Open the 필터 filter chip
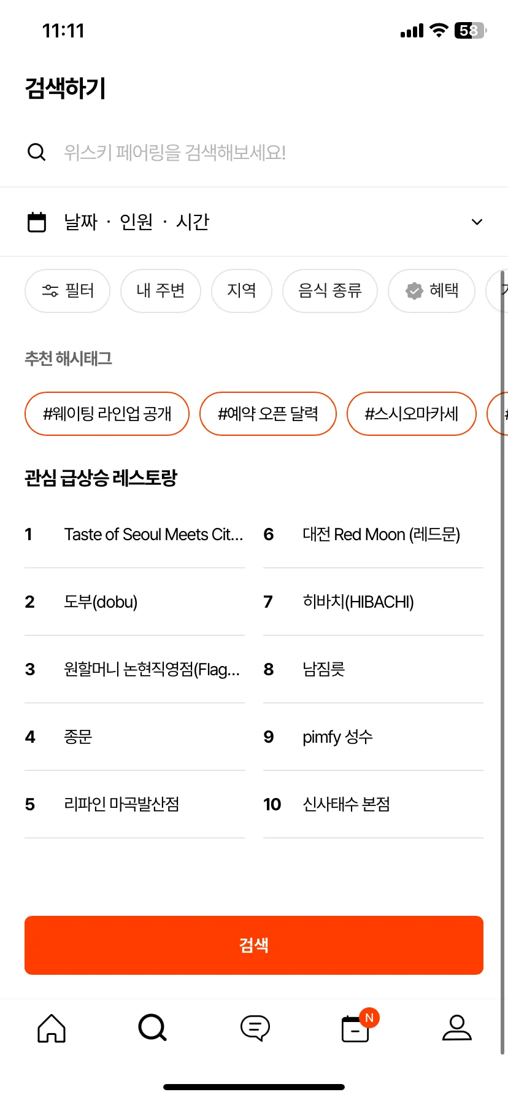The height and width of the screenshot is (1100, 508). [67, 291]
